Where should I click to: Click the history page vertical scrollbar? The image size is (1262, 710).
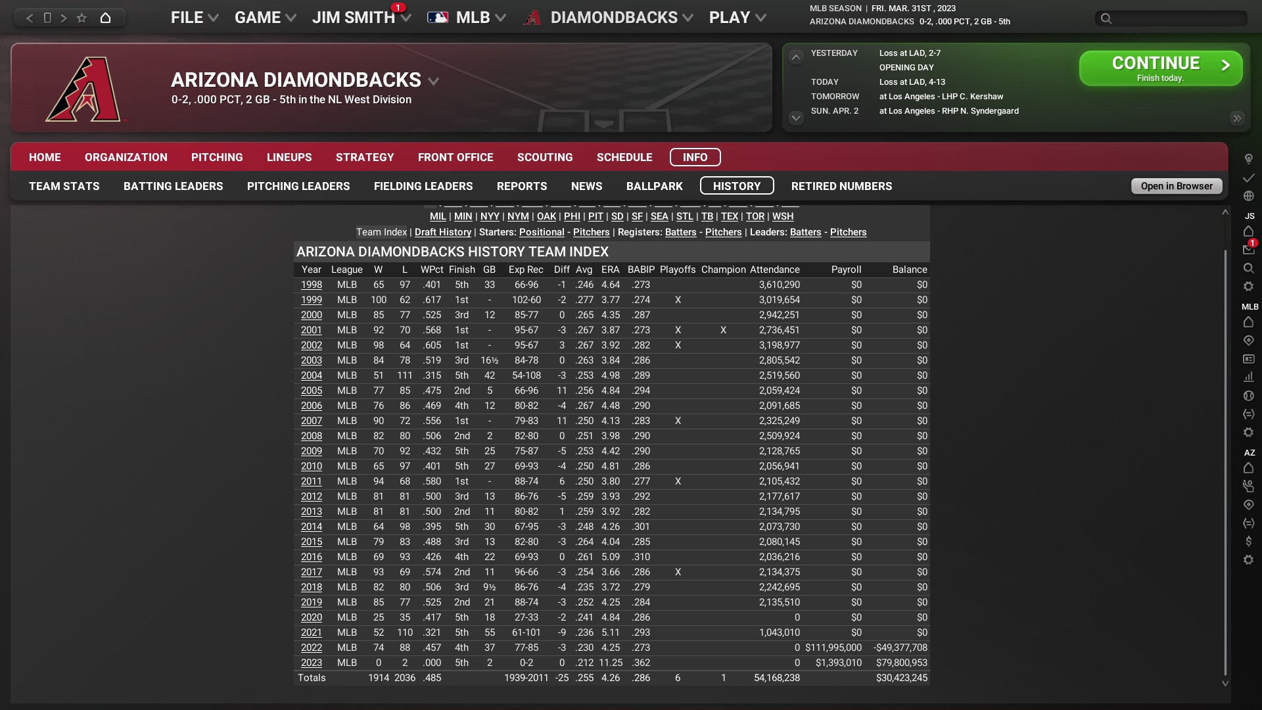point(1225,463)
